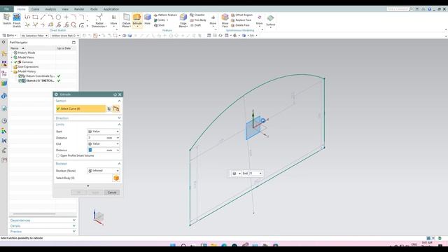The height and width of the screenshot is (252, 448).
Task: Select the Rectangle sketch tool
Action: pos(35,17)
